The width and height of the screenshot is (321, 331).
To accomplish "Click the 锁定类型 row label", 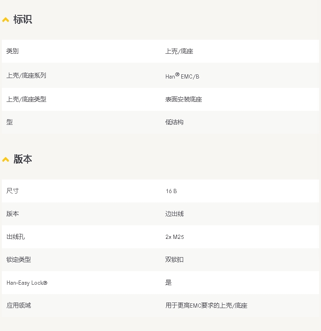I will pyautogui.click(x=19, y=259).
